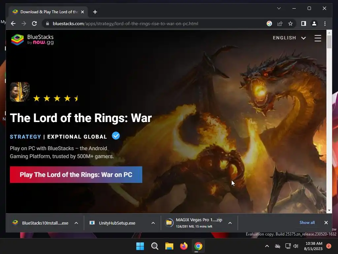Click Play The Lord of the Rings: War on PC

tap(76, 175)
